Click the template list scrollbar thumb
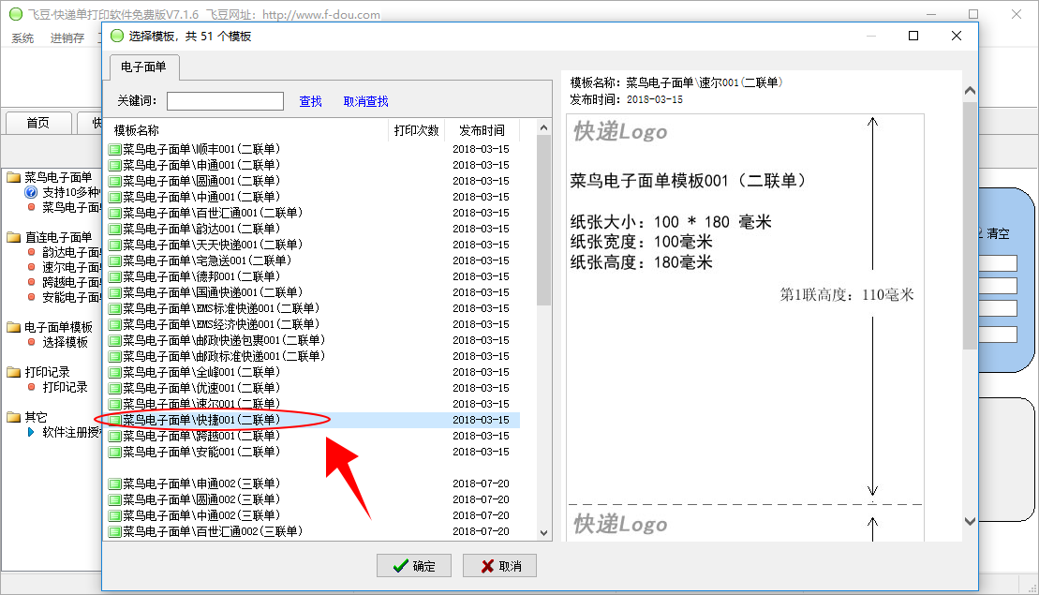The height and width of the screenshot is (595, 1039). [544, 220]
